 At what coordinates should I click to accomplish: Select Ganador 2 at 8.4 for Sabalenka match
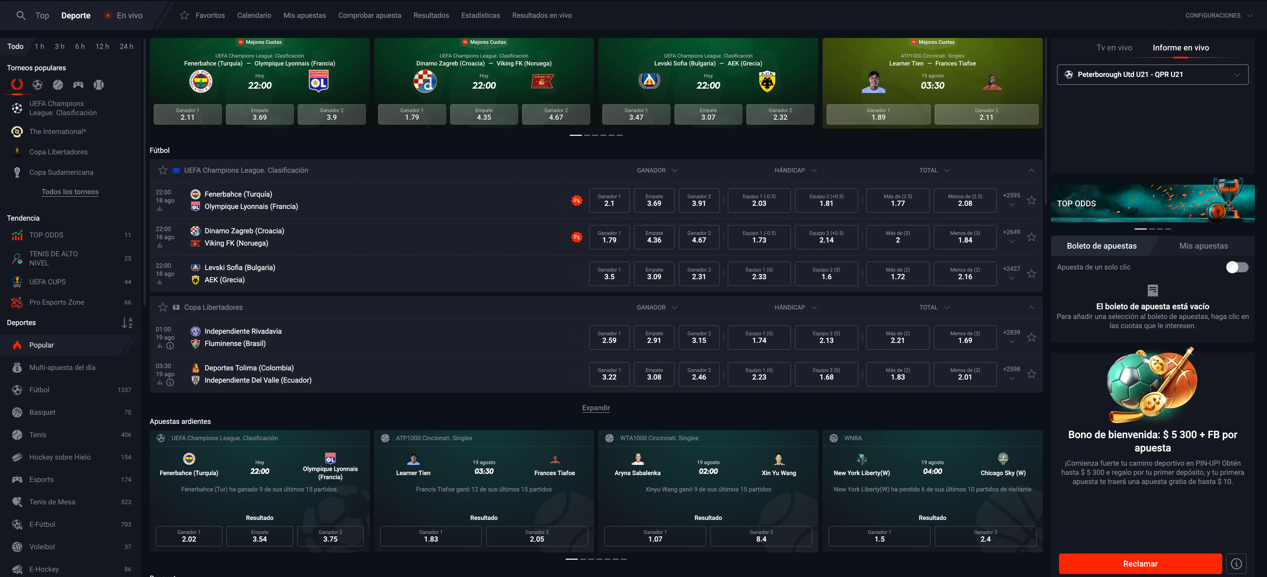(761, 536)
